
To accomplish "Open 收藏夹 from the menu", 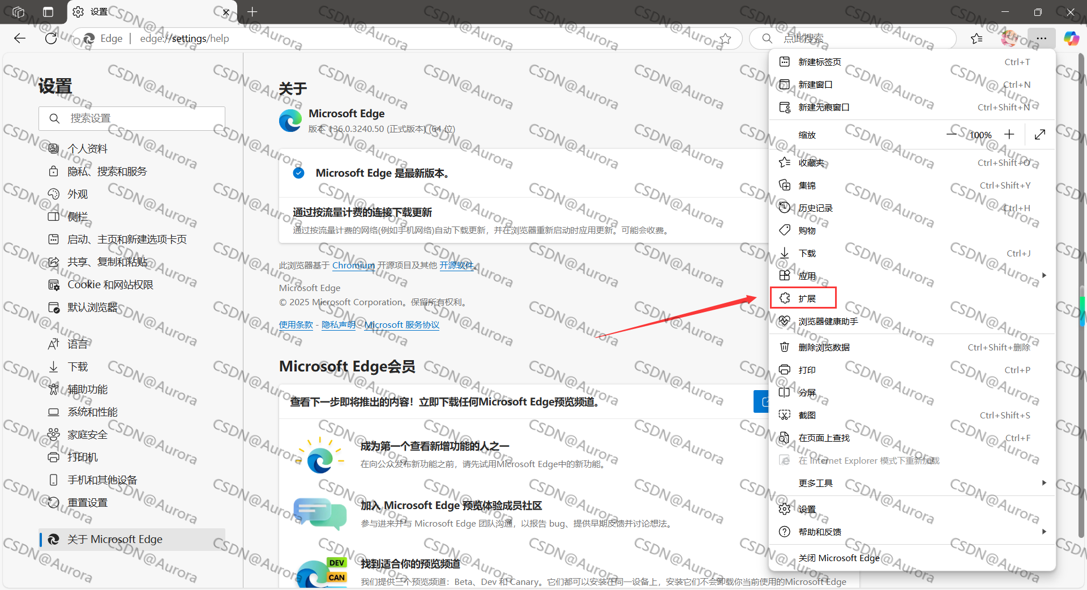I will pyautogui.click(x=912, y=163).
